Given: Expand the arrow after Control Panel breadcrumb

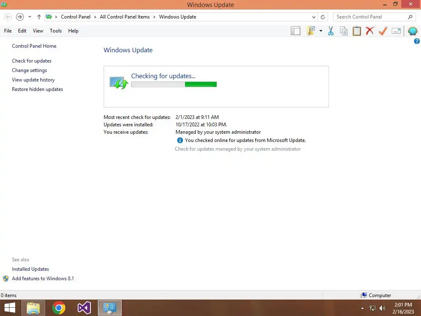Looking at the screenshot, I should tap(95, 17).
